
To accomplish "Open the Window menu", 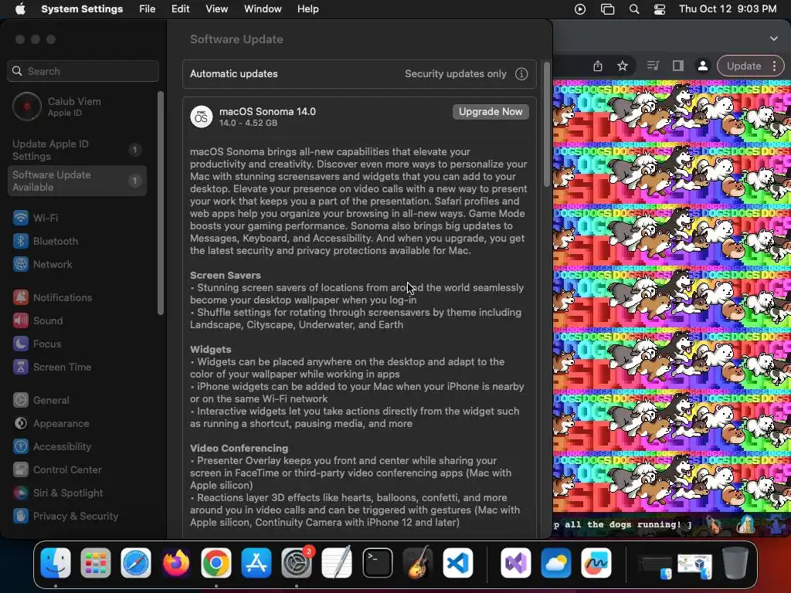I will pyautogui.click(x=263, y=9).
